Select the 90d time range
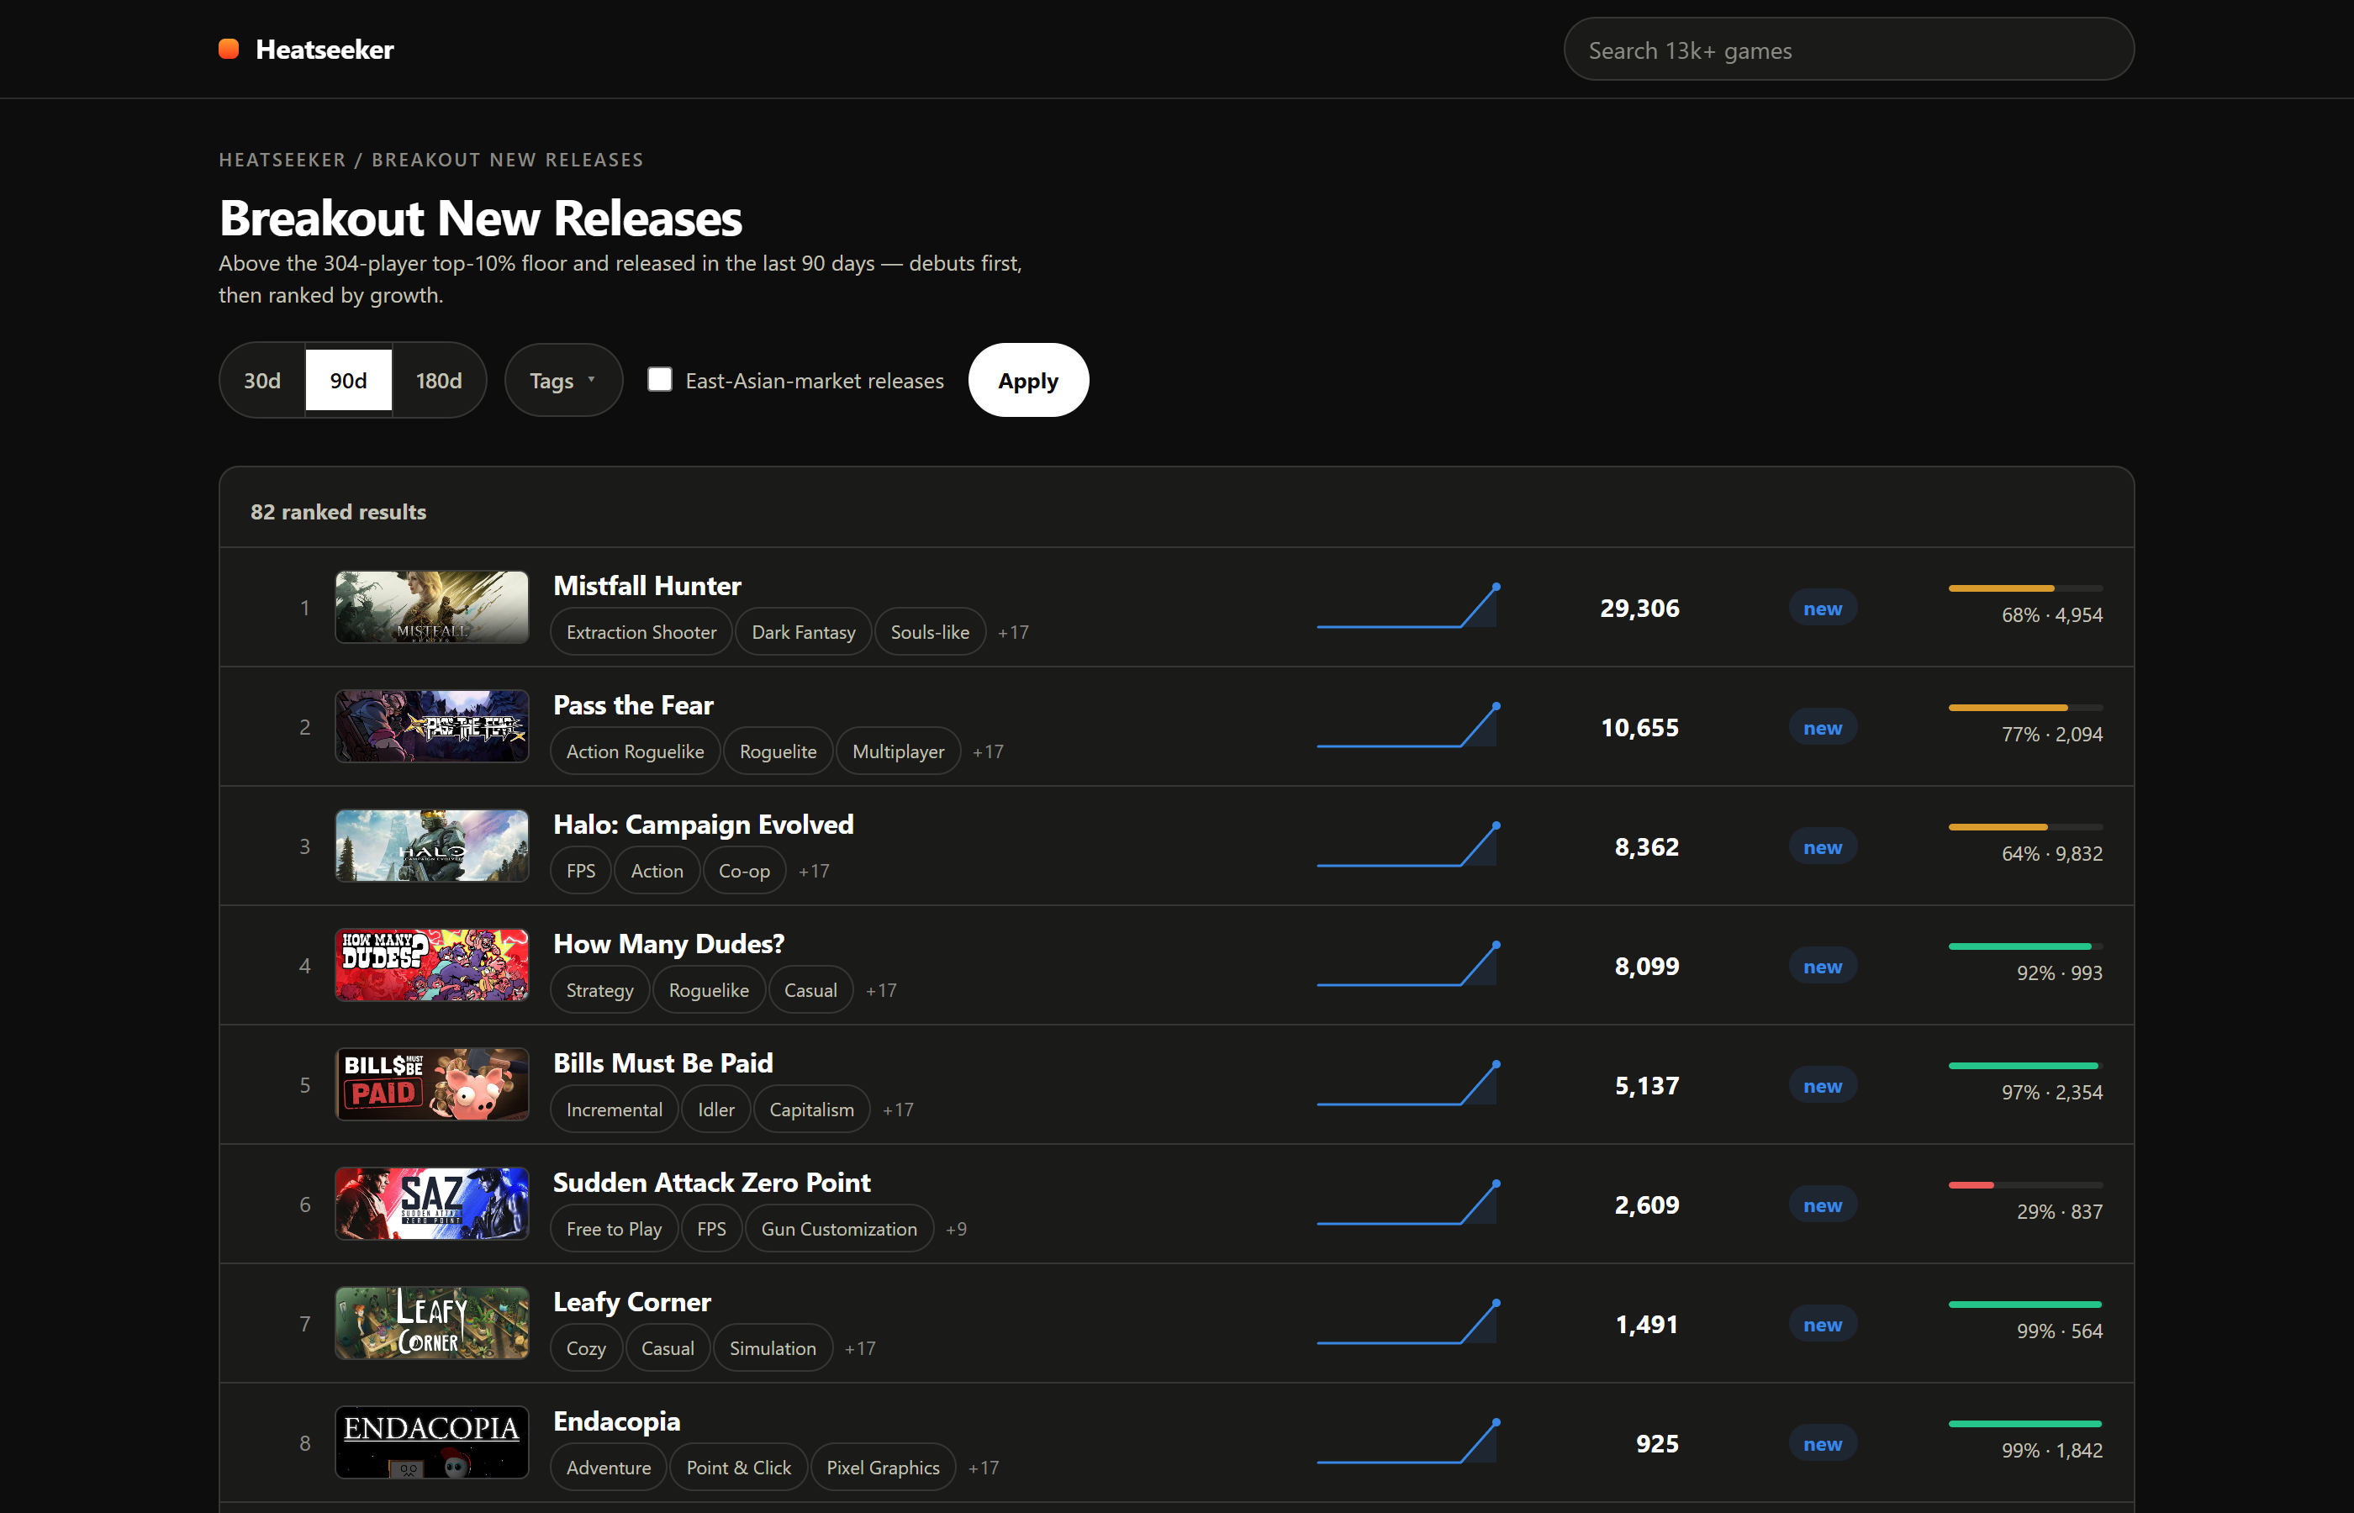The width and height of the screenshot is (2354, 1513). [349, 380]
